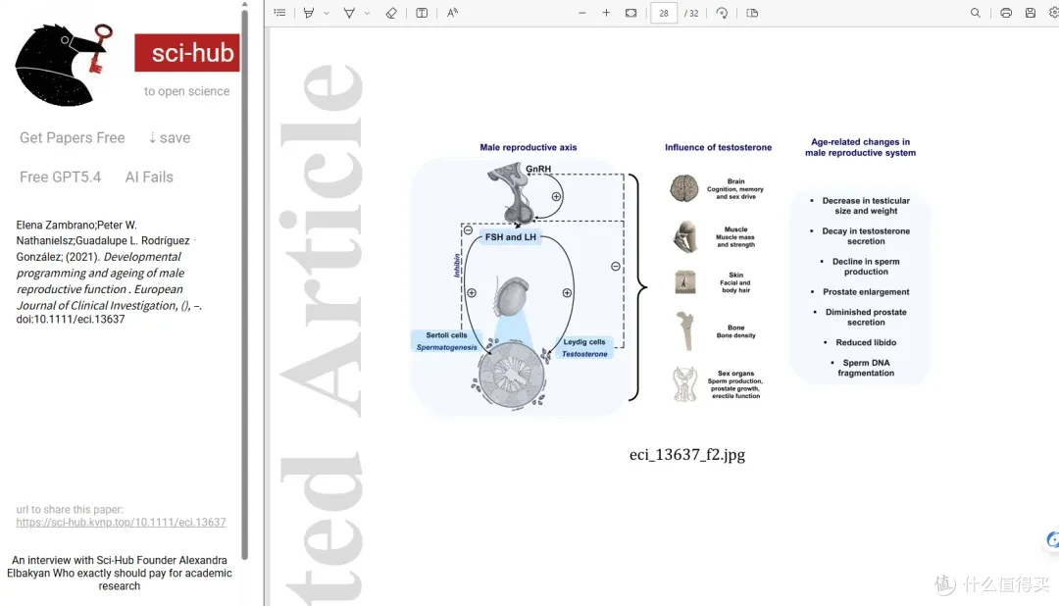Zoom out using the minus icon
Viewport: 1059px width, 606px height.
click(582, 13)
